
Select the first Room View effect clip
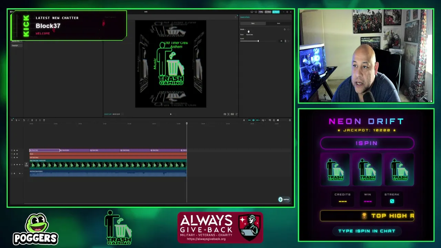(44, 150)
